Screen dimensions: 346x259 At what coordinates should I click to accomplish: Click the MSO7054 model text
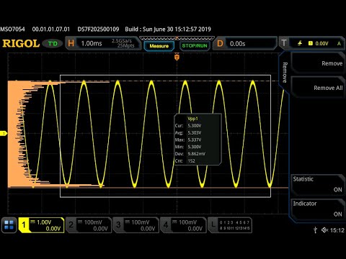pos(12,29)
